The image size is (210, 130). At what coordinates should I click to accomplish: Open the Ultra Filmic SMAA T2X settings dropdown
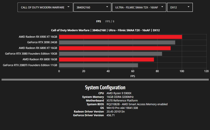click(139, 7)
